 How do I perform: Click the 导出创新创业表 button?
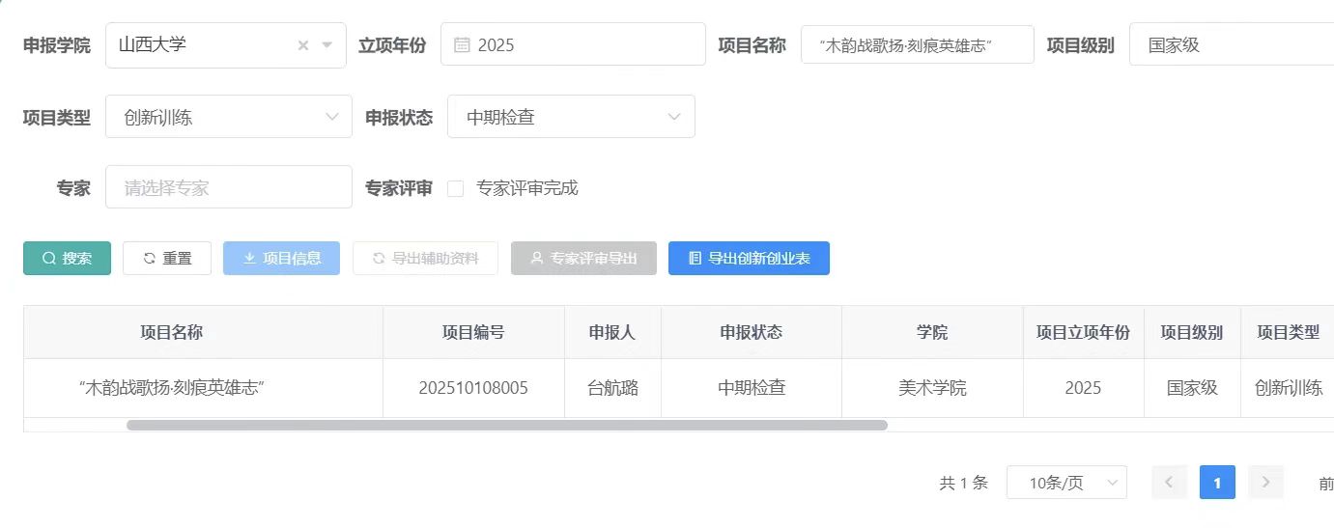[749, 258]
